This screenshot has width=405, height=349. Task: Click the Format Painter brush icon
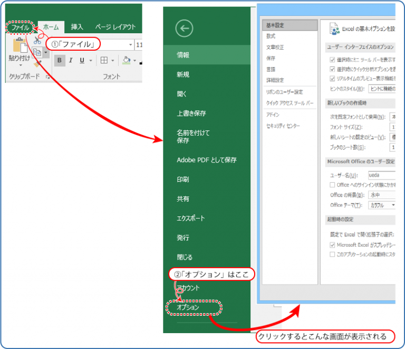37,63
